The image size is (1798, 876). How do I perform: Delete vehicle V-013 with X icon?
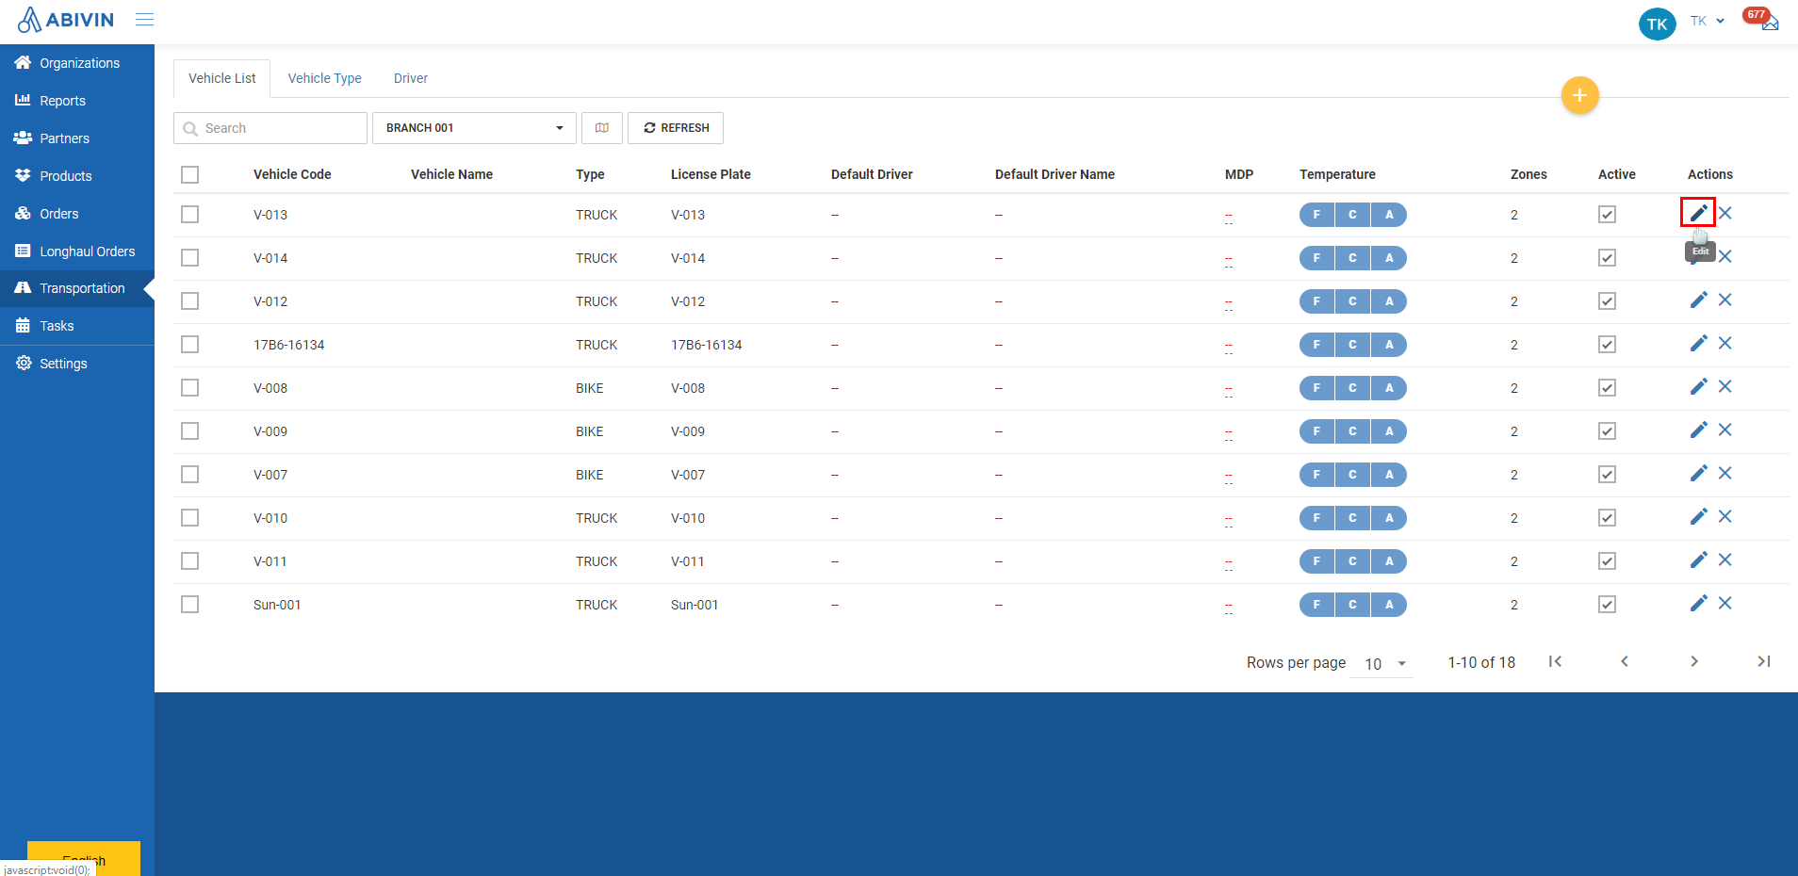(1725, 213)
